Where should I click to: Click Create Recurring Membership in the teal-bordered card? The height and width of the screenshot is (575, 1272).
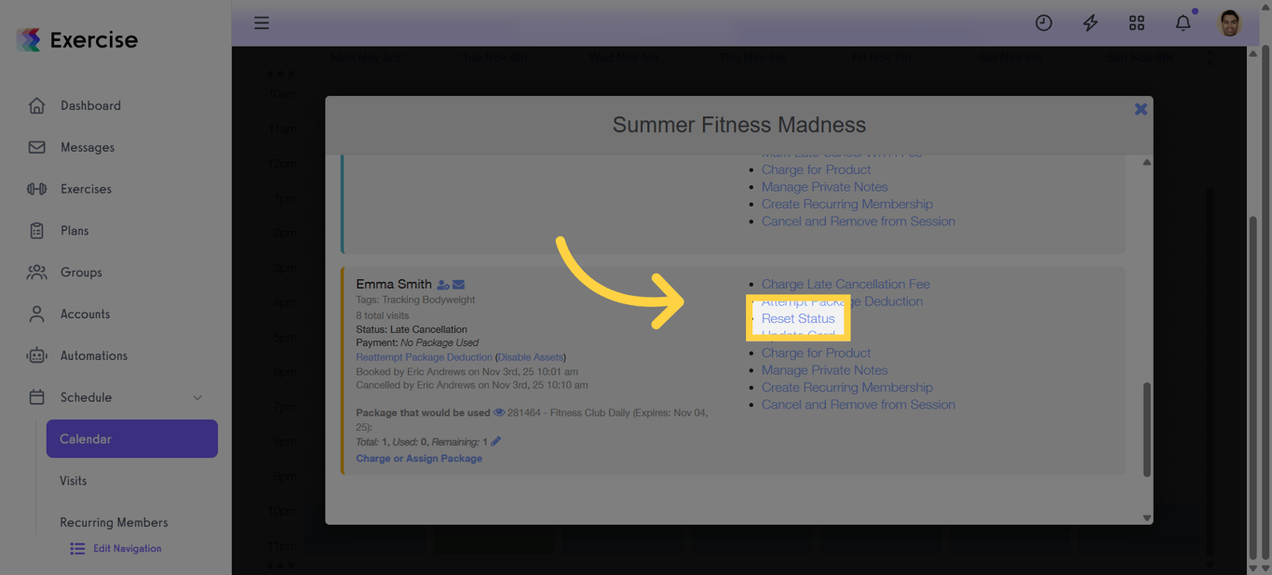click(846, 205)
